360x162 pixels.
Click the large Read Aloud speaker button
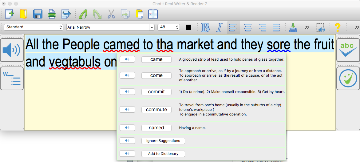point(12,50)
